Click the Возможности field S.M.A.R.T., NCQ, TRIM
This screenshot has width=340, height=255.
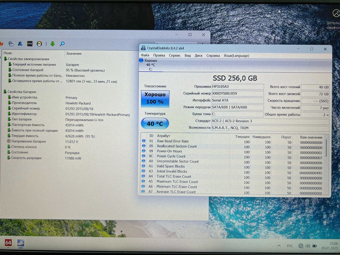pyautogui.click(x=270, y=128)
